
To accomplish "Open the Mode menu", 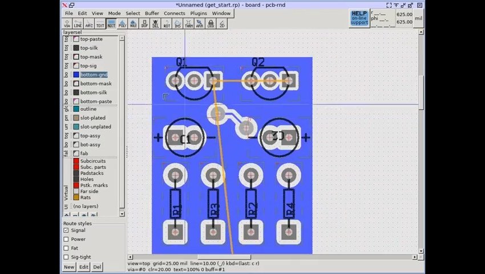I will (x=115, y=13).
